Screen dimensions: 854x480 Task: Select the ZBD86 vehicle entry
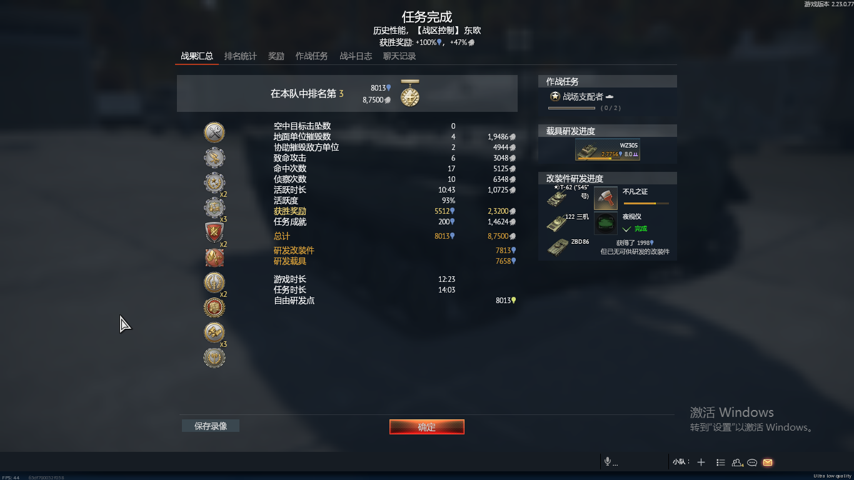(x=568, y=247)
